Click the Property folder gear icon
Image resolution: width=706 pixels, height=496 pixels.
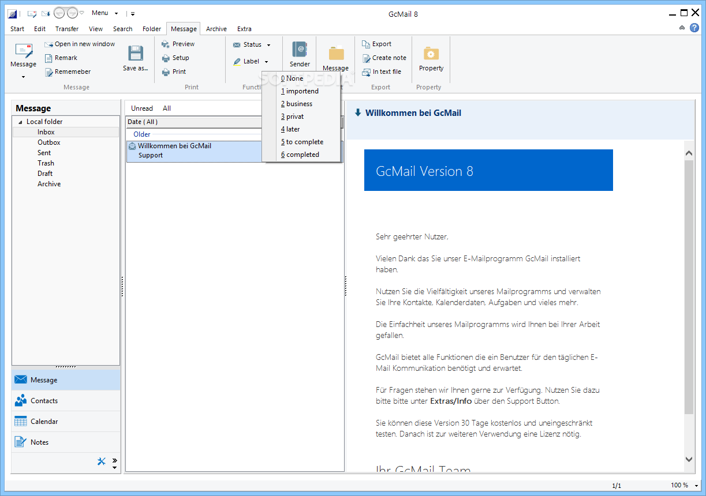click(x=431, y=53)
